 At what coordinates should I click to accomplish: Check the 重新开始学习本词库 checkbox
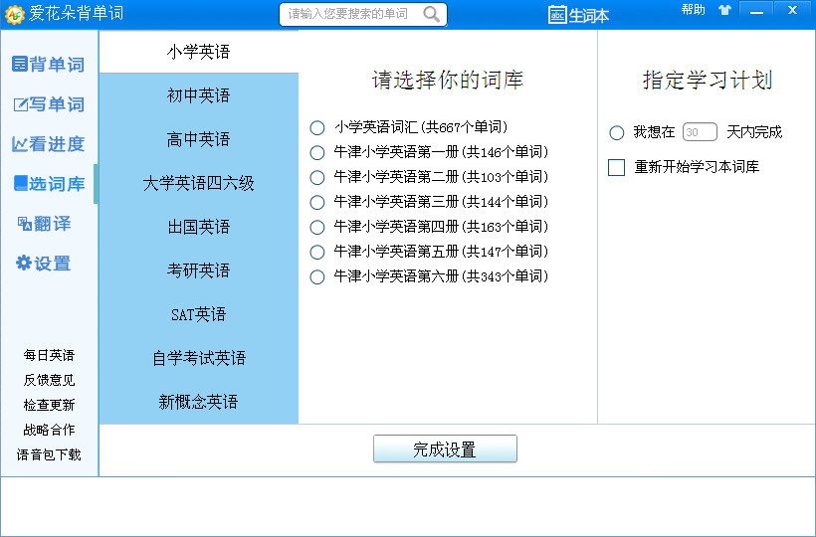[617, 167]
